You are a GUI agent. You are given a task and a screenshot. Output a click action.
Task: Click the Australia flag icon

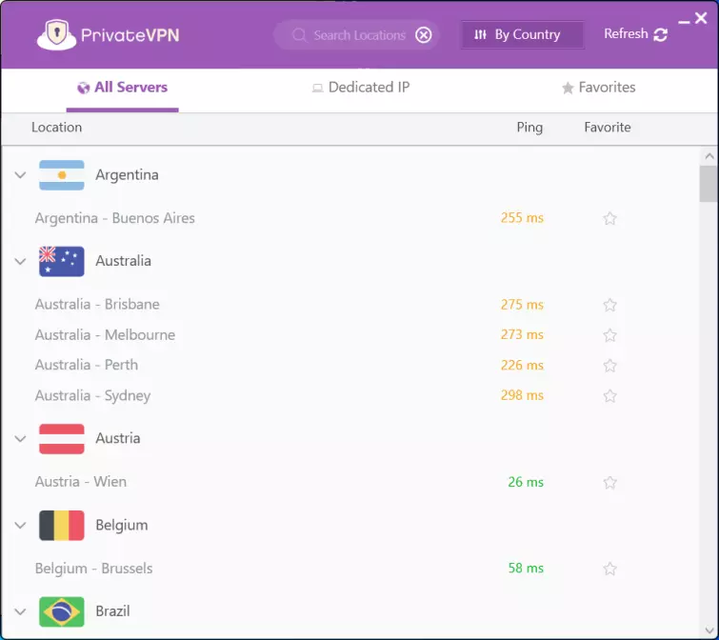pyautogui.click(x=62, y=261)
